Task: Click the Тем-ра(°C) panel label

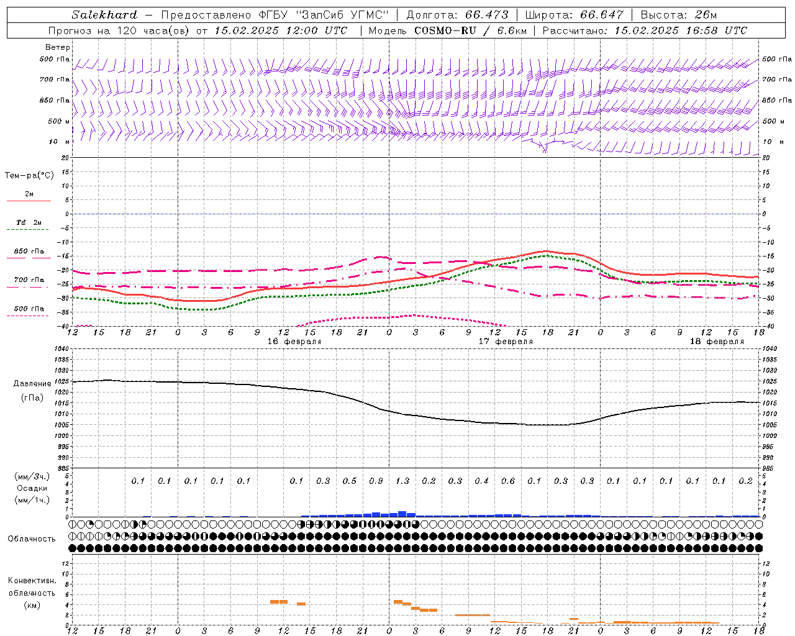Action: 29,176
